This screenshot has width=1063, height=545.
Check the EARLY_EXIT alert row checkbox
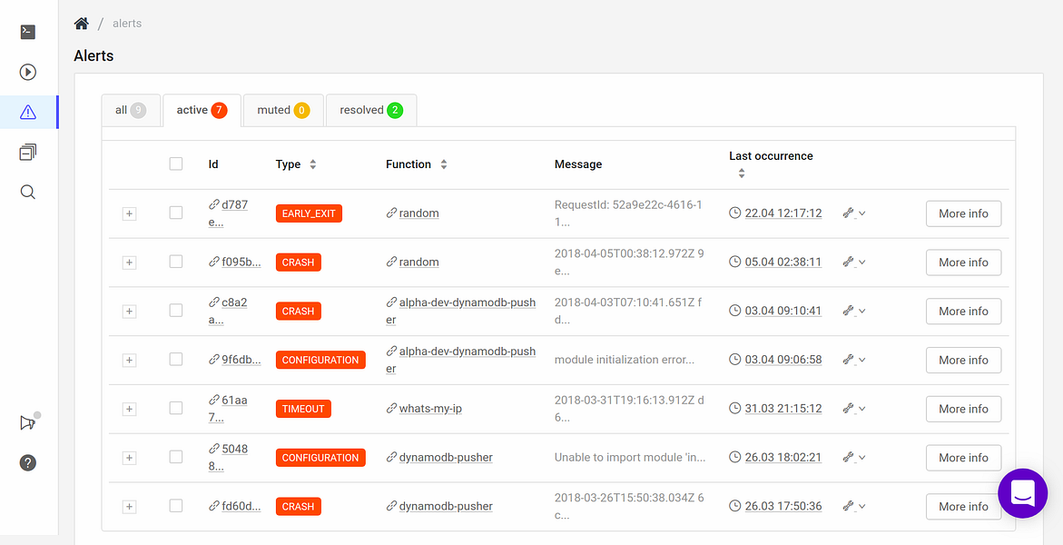coord(176,213)
